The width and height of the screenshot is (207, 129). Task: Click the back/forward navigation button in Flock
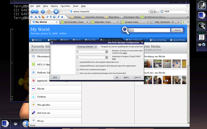click(35, 12)
